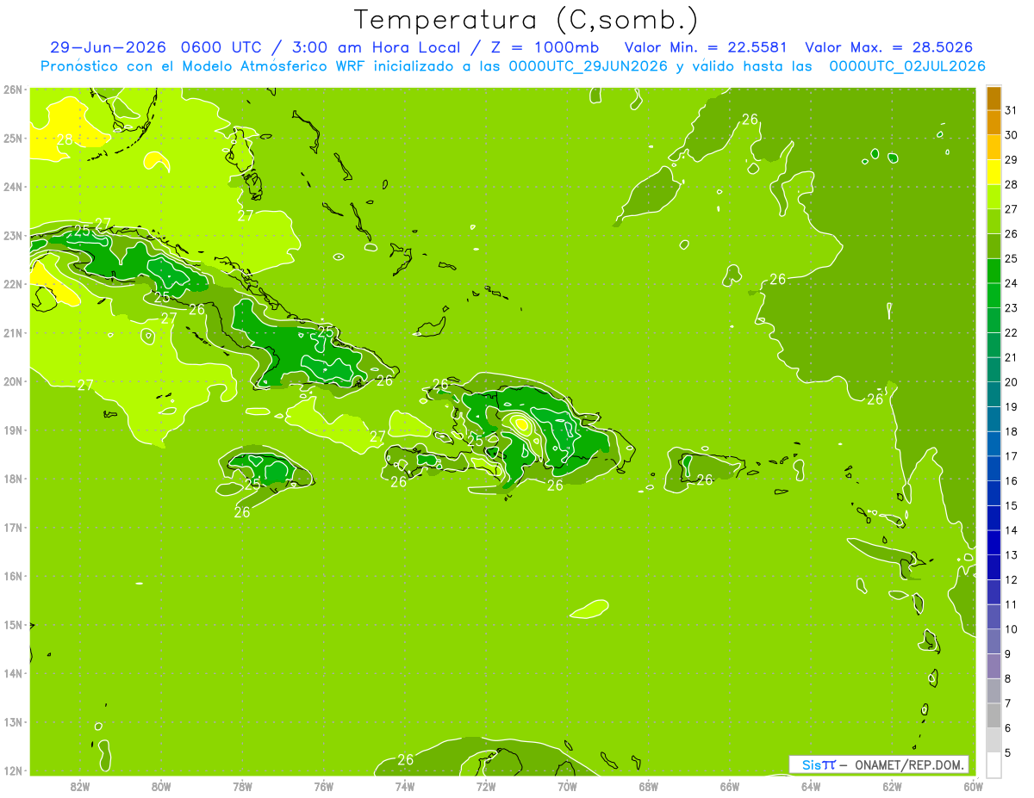The height and width of the screenshot is (798, 1034).
Task: Click the 0000UTC_02JUL2026 valid-until time
Action: (x=907, y=66)
